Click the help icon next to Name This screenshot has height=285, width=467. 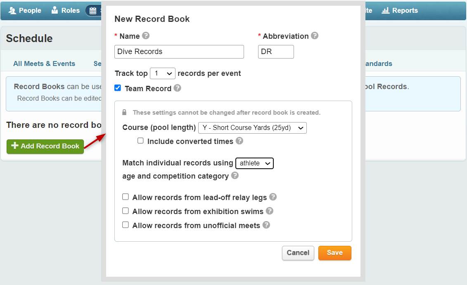pyautogui.click(x=145, y=36)
